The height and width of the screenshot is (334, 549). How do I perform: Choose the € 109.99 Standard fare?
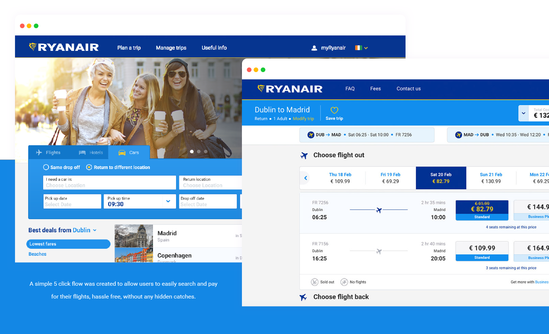coord(482,251)
